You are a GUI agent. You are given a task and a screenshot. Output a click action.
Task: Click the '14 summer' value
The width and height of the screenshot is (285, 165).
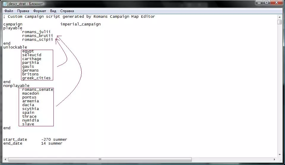coord(52,143)
